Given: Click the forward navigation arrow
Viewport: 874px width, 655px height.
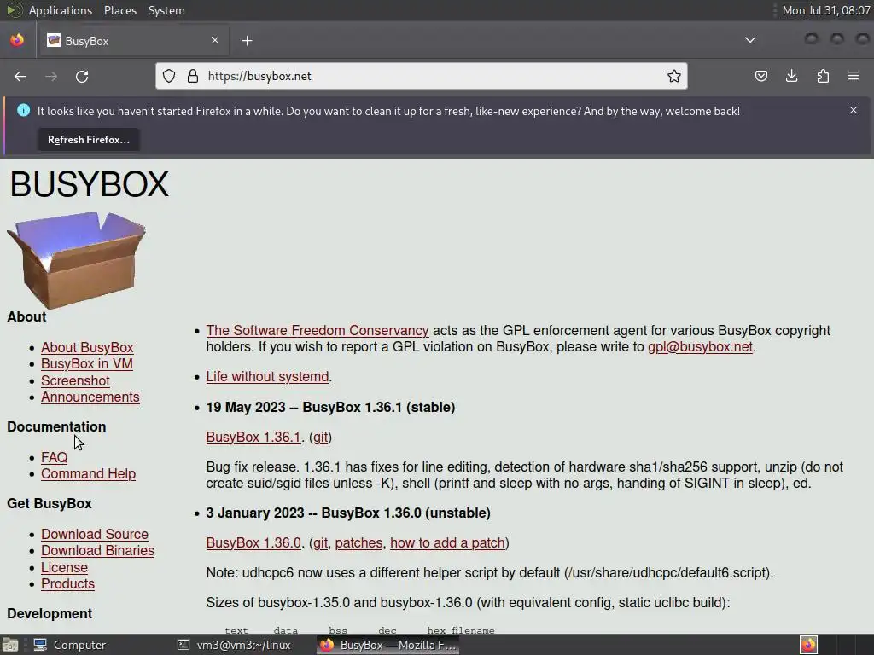Looking at the screenshot, I should pos(51,76).
